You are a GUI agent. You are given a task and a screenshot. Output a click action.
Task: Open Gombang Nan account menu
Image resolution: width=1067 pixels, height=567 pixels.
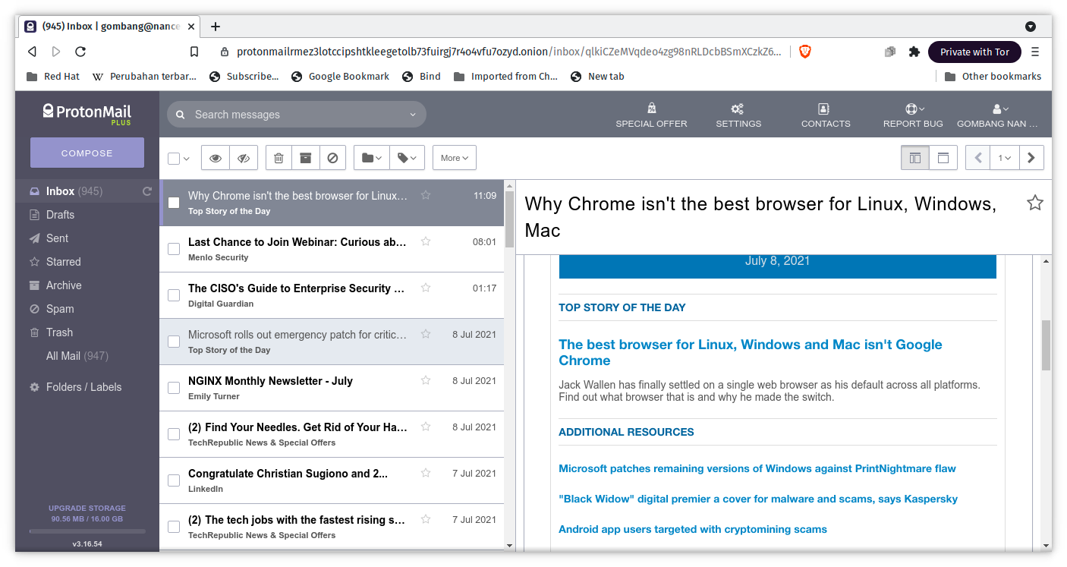pos(997,115)
